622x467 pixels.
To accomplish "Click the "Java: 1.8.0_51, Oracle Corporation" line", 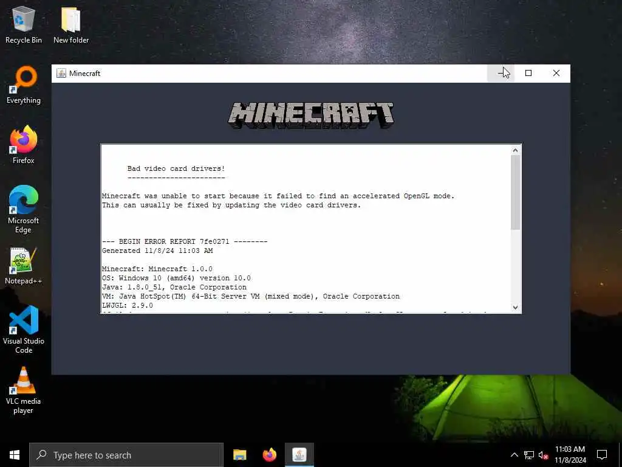I will [174, 287].
